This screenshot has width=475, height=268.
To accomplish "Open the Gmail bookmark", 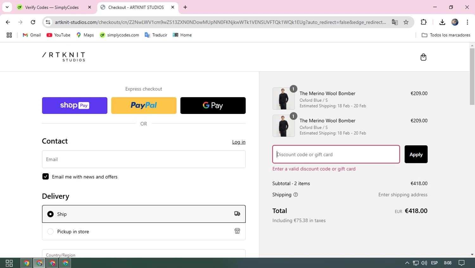I will pyautogui.click(x=32, y=35).
